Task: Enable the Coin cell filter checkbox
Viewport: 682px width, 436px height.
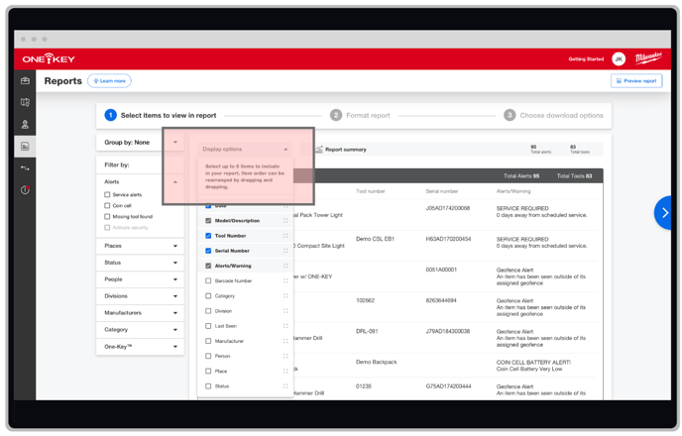Action: pyautogui.click(x=107, y=205)
